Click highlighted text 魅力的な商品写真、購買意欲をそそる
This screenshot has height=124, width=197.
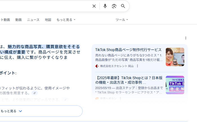pos(44,47)
